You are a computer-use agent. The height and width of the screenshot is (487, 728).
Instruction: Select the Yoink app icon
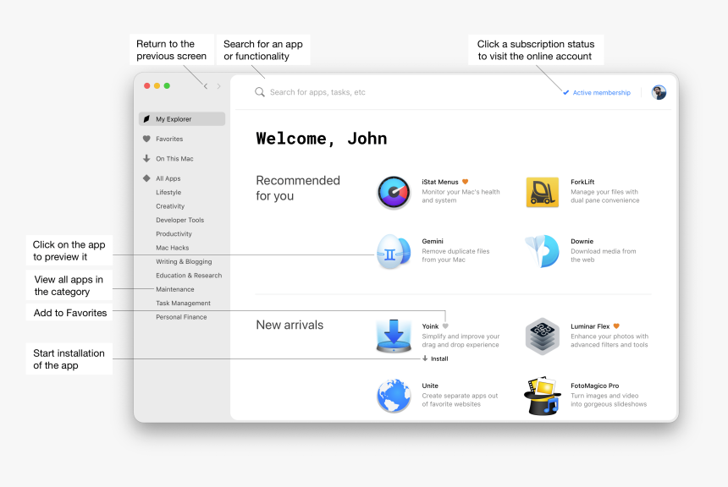(x=394, y=335)
